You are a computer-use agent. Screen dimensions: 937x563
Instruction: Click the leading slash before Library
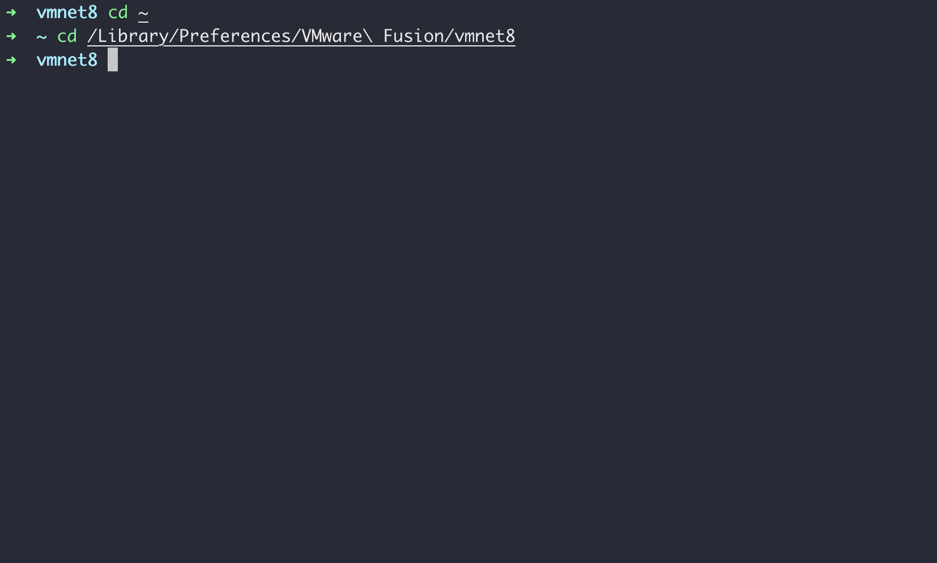[x=92, y=36]
